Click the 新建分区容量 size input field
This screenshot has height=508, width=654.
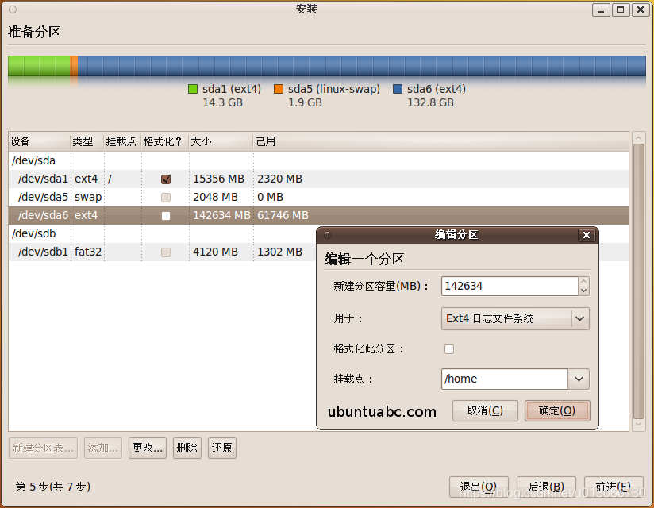click(510, 286)
